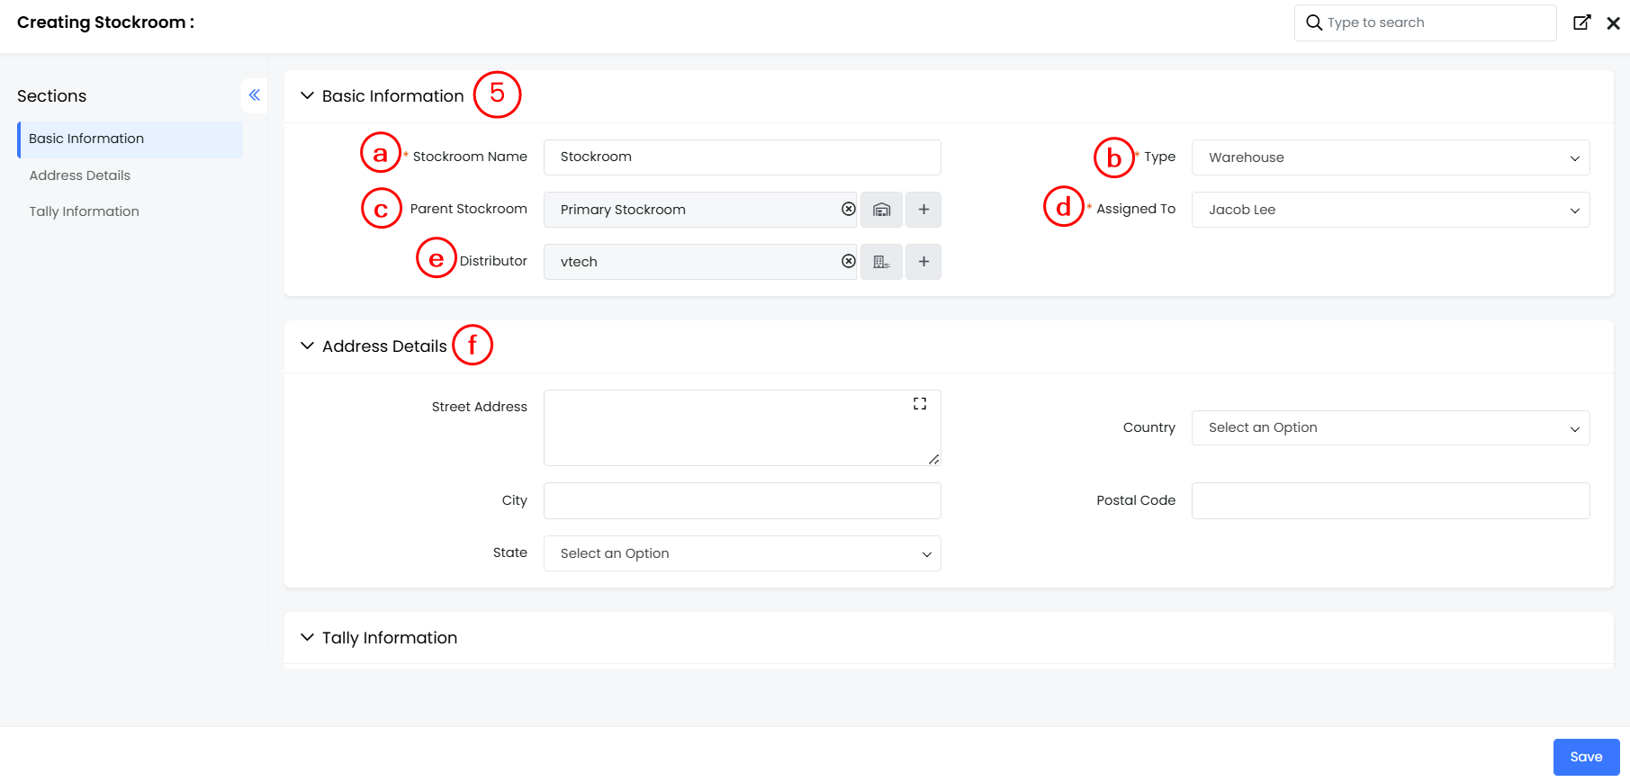
Task: Open the Type dropdown
Action: pyautogui.click(x=1390, y=157)
